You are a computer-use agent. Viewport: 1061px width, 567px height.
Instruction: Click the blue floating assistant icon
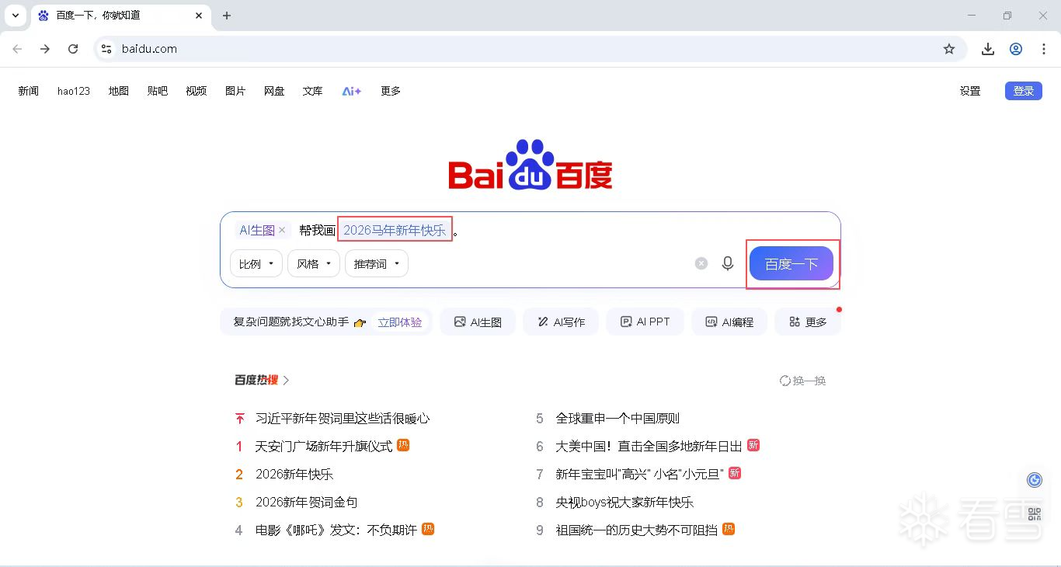click(x=1035, y=480)
